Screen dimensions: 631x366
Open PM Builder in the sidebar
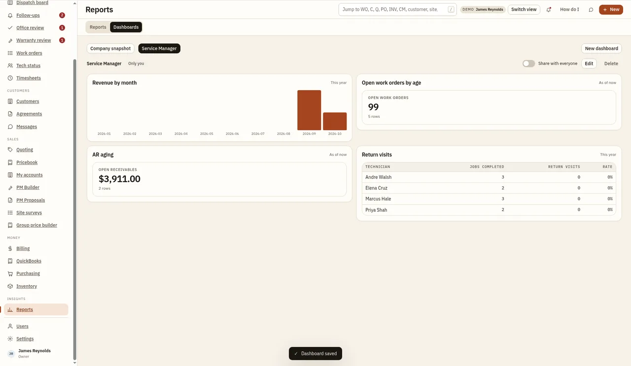[x=28, y=187]
